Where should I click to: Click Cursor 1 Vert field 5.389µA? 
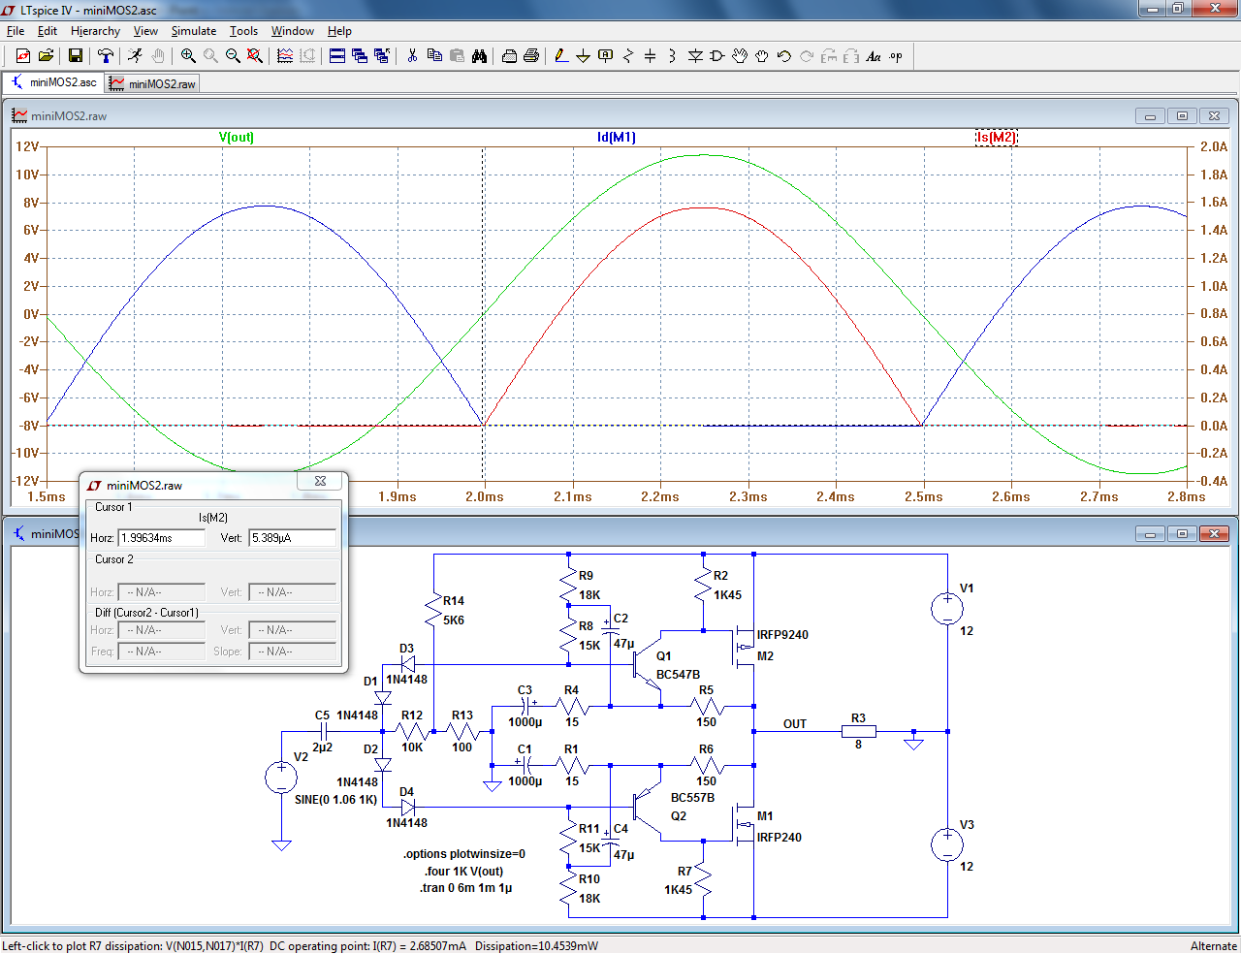tap(293, 537)
